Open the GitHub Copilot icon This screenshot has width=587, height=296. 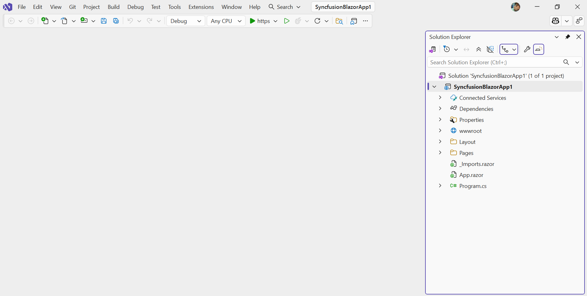point(555,21)
